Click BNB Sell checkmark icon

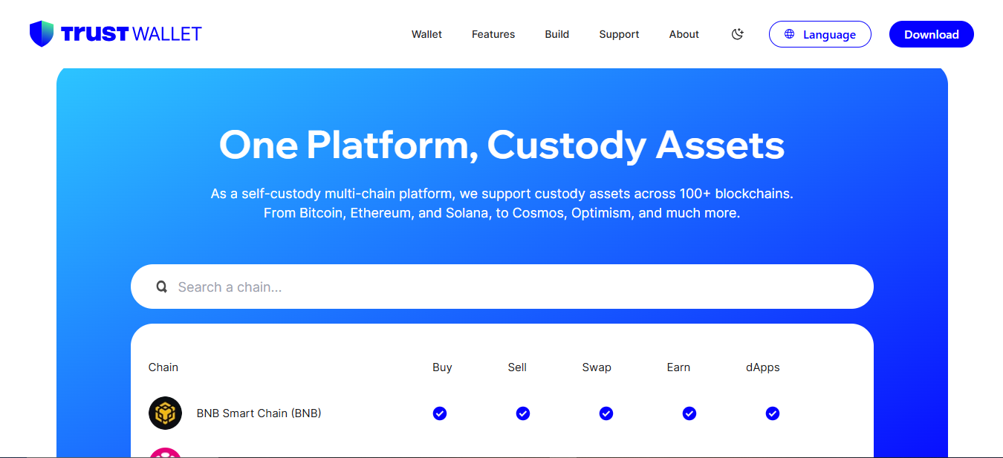tap(523, 413)
